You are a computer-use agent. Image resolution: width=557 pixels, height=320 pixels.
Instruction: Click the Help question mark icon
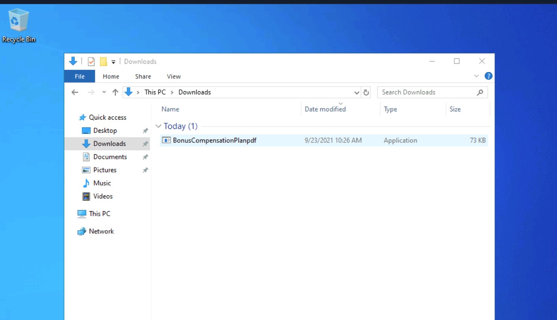tap(488, 76)
